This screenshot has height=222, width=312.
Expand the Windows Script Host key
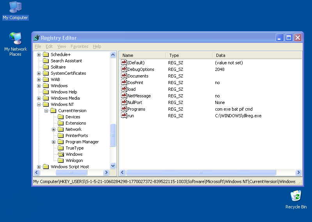(x=39, y=167)
